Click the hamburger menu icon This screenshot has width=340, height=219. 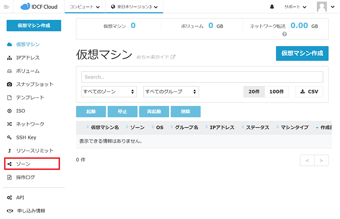(6, 7)
